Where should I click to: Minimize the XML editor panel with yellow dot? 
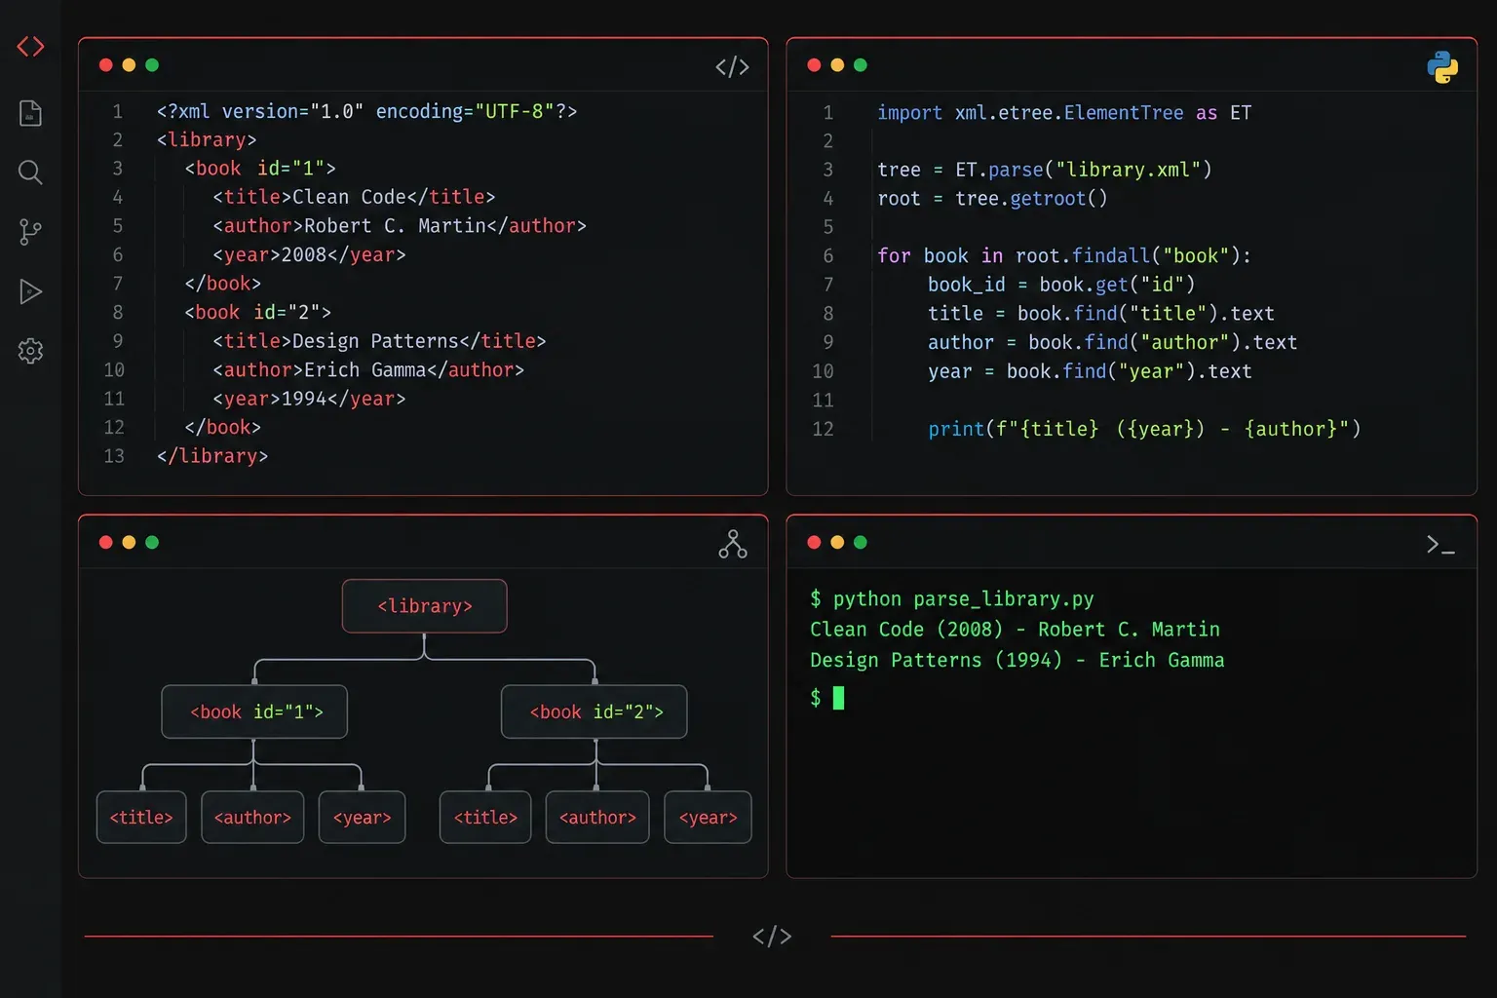[129, 65]
